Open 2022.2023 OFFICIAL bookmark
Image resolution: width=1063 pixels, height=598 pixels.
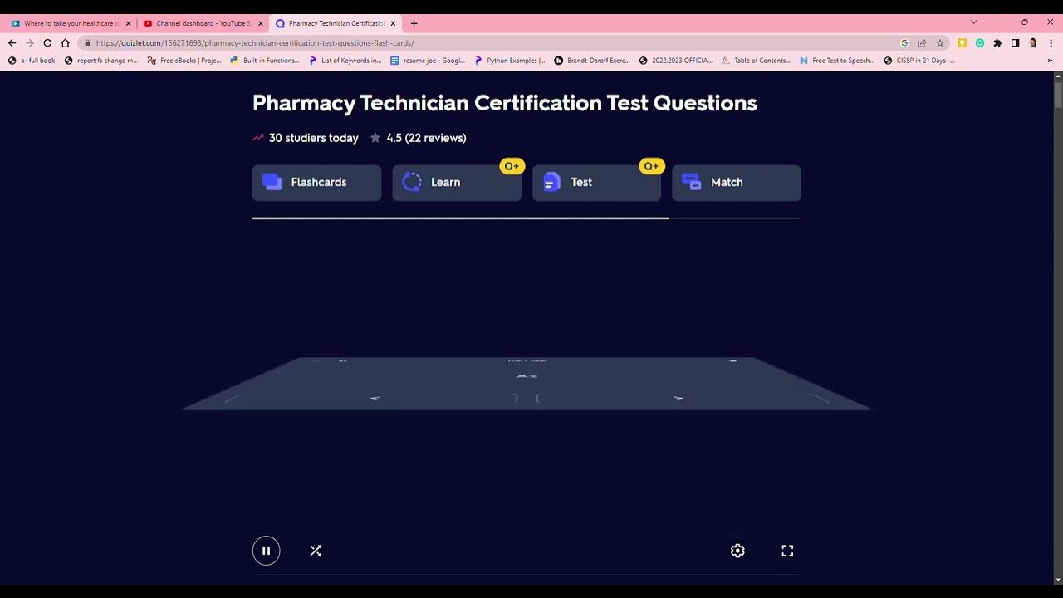pos(676,61)
